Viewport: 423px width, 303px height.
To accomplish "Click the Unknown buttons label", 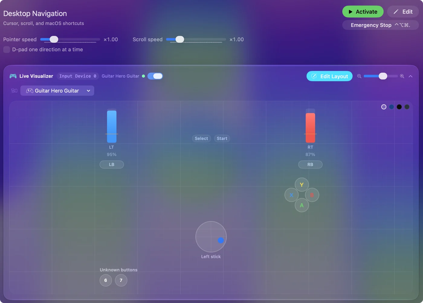I will (118, 270).
